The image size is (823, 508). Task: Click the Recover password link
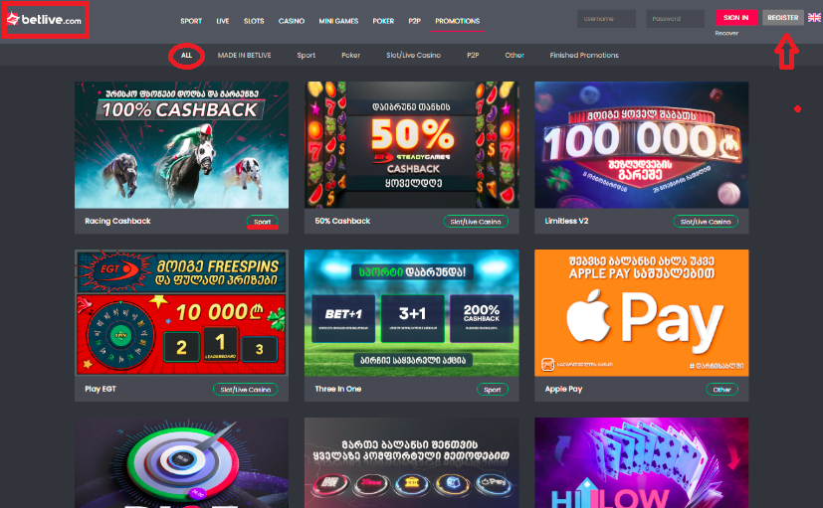pos(726,33)
